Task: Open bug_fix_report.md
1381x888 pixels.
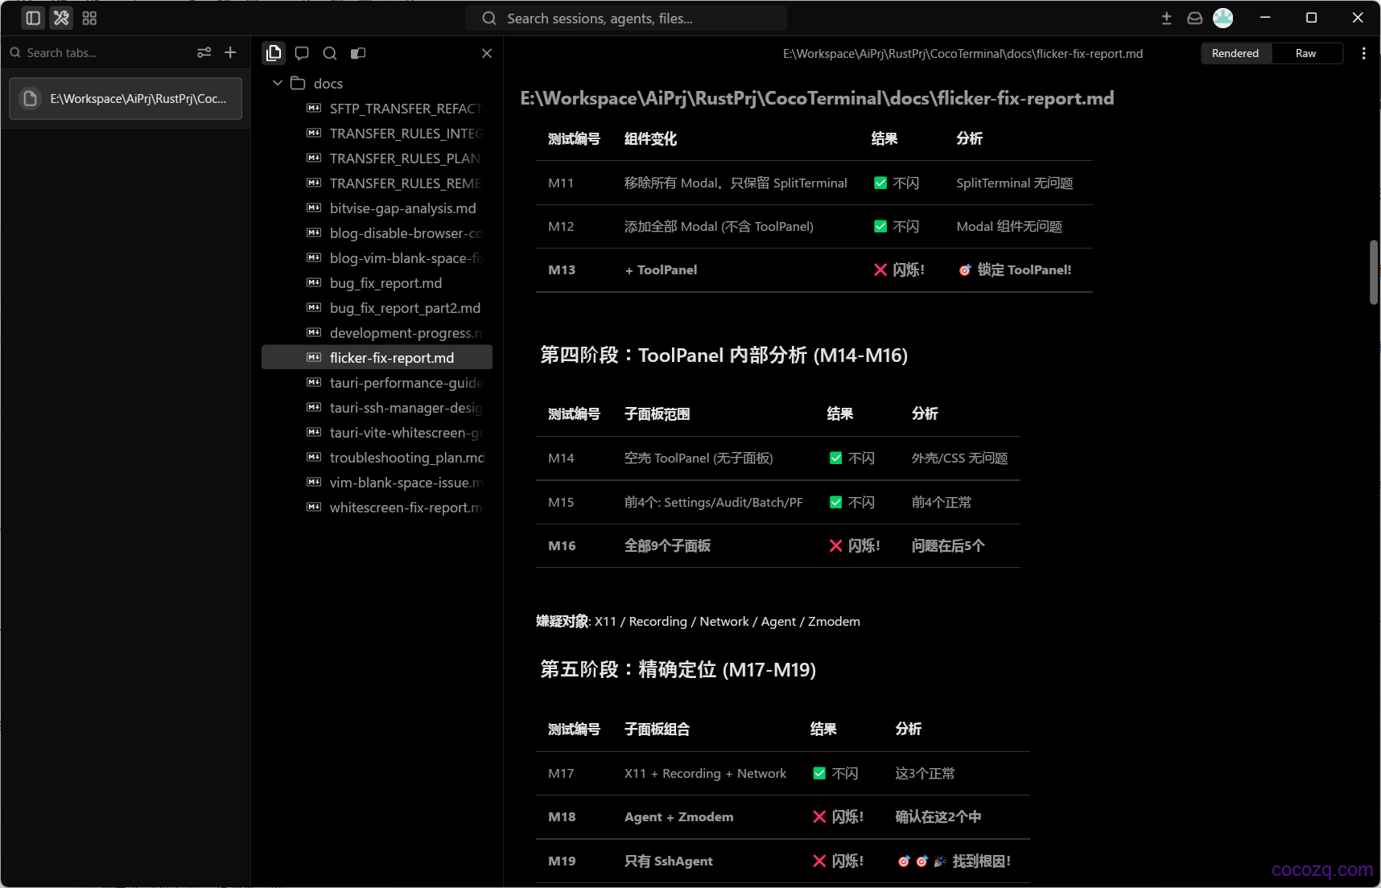Action: (x=377, y=282)
